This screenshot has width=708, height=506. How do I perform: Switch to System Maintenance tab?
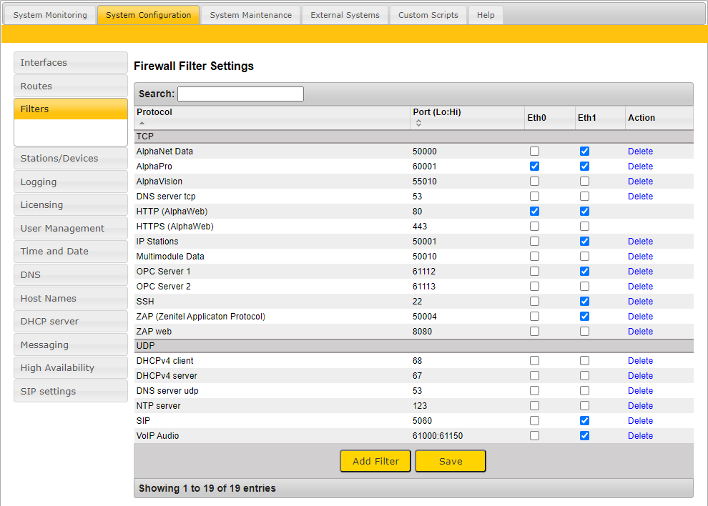[x=250, y=15]
